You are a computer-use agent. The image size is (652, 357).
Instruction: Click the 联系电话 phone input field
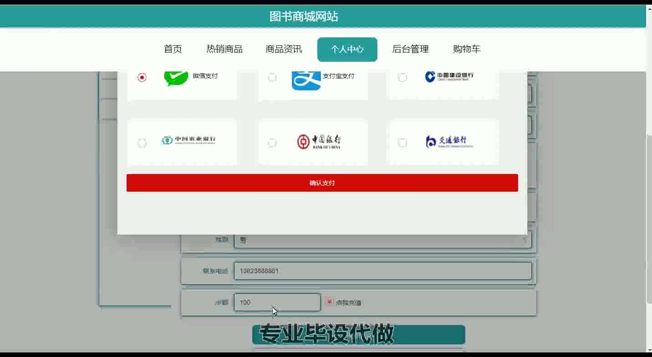coord(382,271)
